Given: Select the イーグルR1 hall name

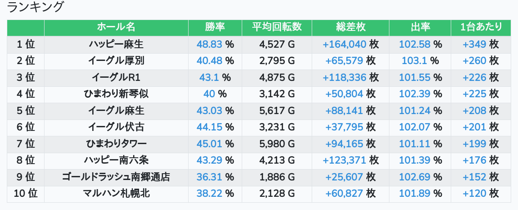Looking at the screenshot, I should [x=116, y=77].
